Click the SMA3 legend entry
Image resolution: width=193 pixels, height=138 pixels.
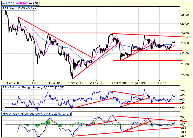(8, 3)
